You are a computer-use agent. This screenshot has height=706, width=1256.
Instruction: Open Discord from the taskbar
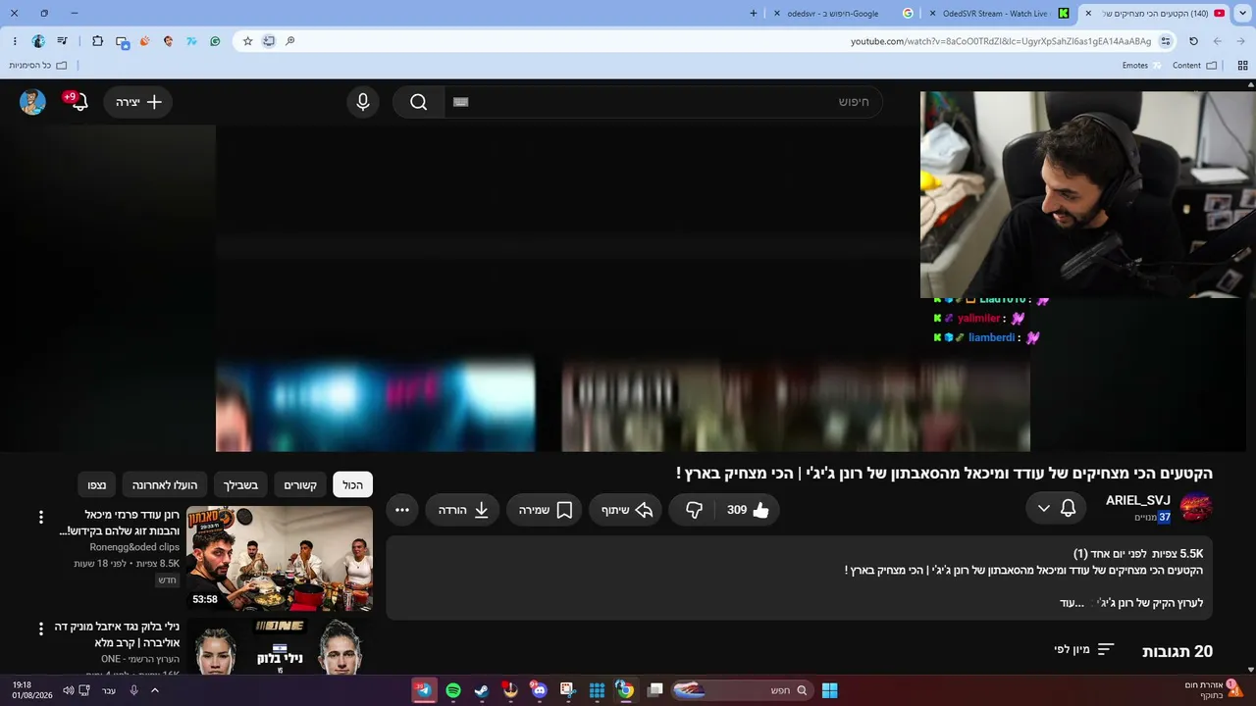click(539, 690)
